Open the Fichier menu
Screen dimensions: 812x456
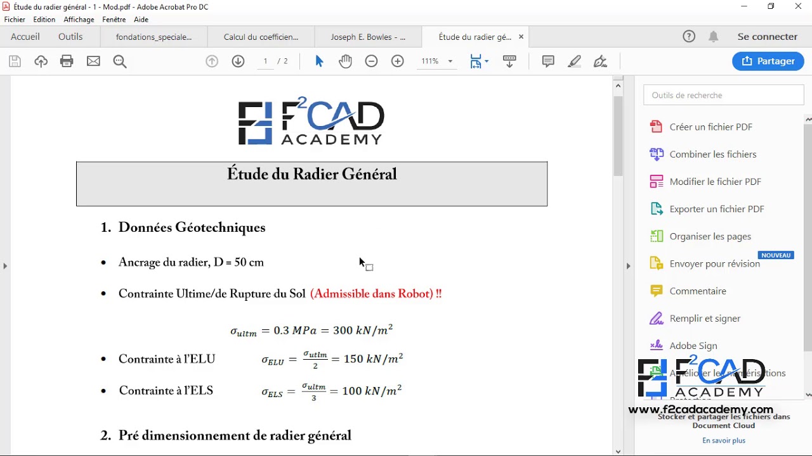pos(15,20)
